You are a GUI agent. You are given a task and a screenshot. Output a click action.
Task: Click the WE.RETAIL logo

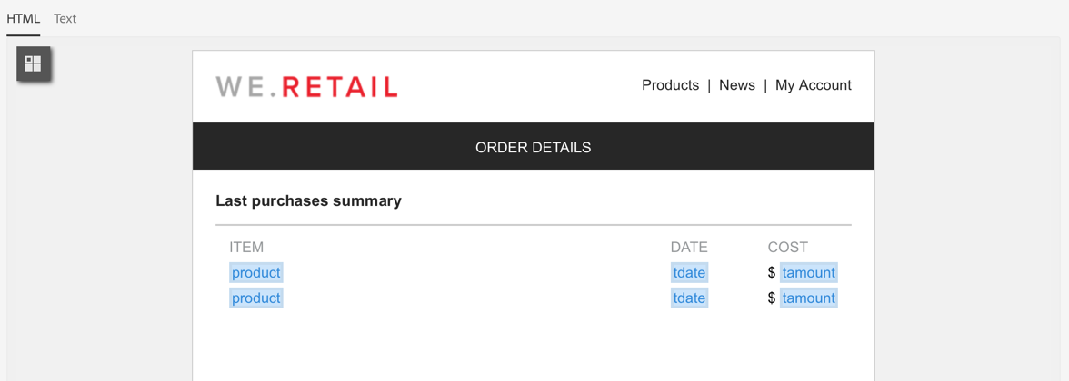tap(307, 87)
